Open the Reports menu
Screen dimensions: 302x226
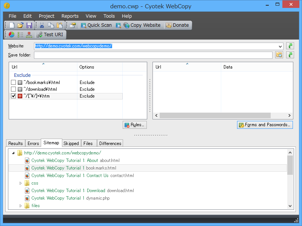(70, 16)
